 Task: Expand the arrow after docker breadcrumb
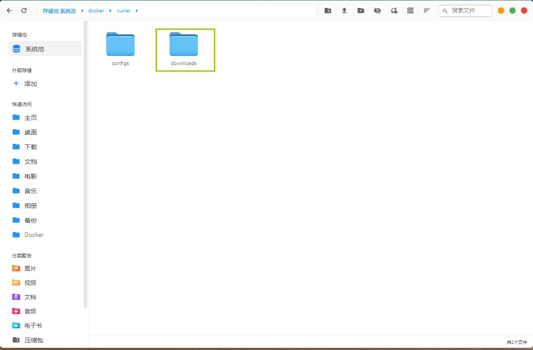(x=111, y=11)
